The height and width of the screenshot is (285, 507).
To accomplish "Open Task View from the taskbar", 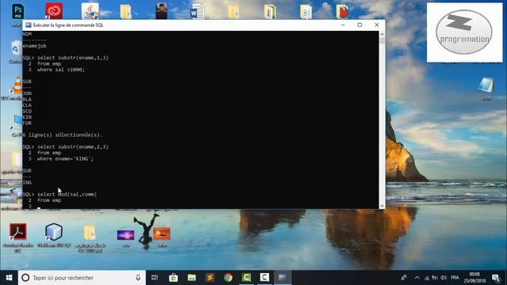I will click(154, 278).
